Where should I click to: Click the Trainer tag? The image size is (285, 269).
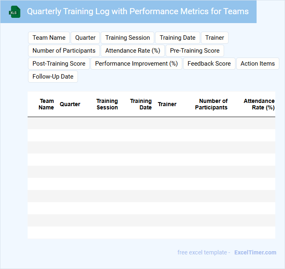coord(215,38)
